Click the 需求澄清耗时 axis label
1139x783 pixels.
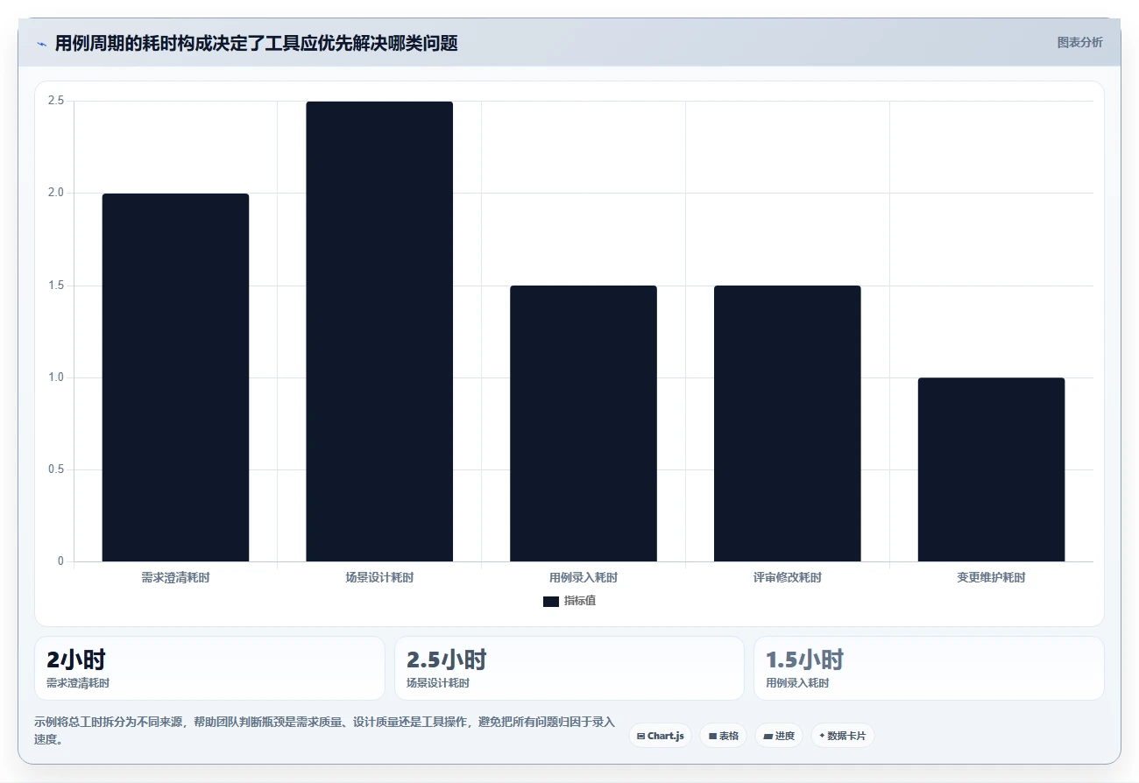pos(175,578)
